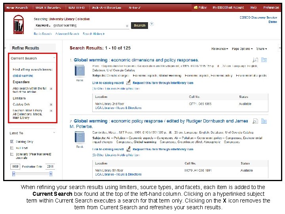Viewport: 285px width, 214px height.
Task: Click the end year 2011 field
Action: (x=50, y=166)
